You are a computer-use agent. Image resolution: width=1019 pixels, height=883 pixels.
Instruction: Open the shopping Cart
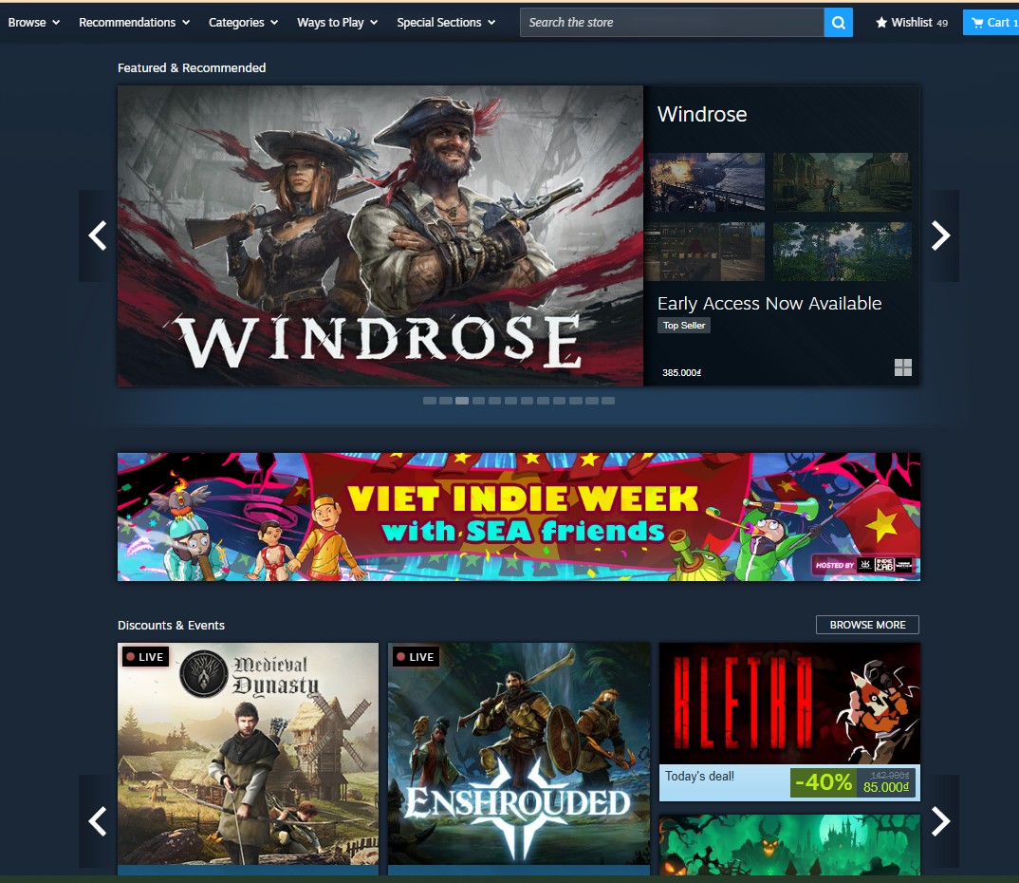pyautogui.click(x=991, y=23)
